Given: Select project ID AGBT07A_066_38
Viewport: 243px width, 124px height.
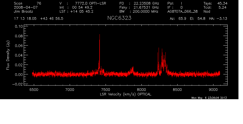Looking at the screenshot, I should point(182,11).
